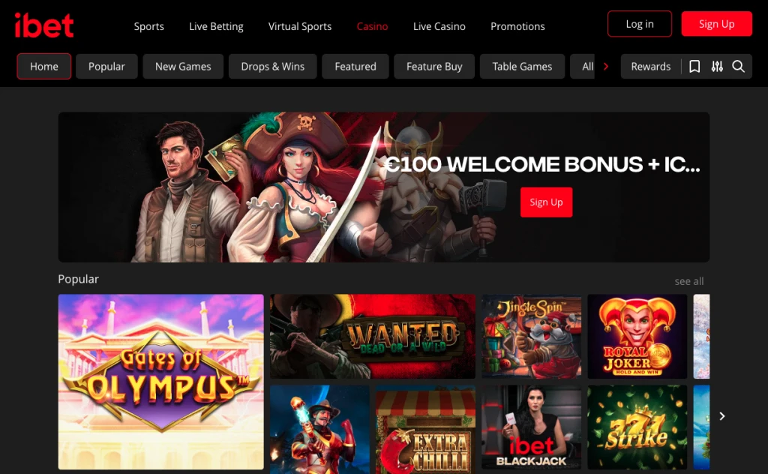768x474 pixels.
Task: Click the search magnifier icon
Action: coord(739,67)
